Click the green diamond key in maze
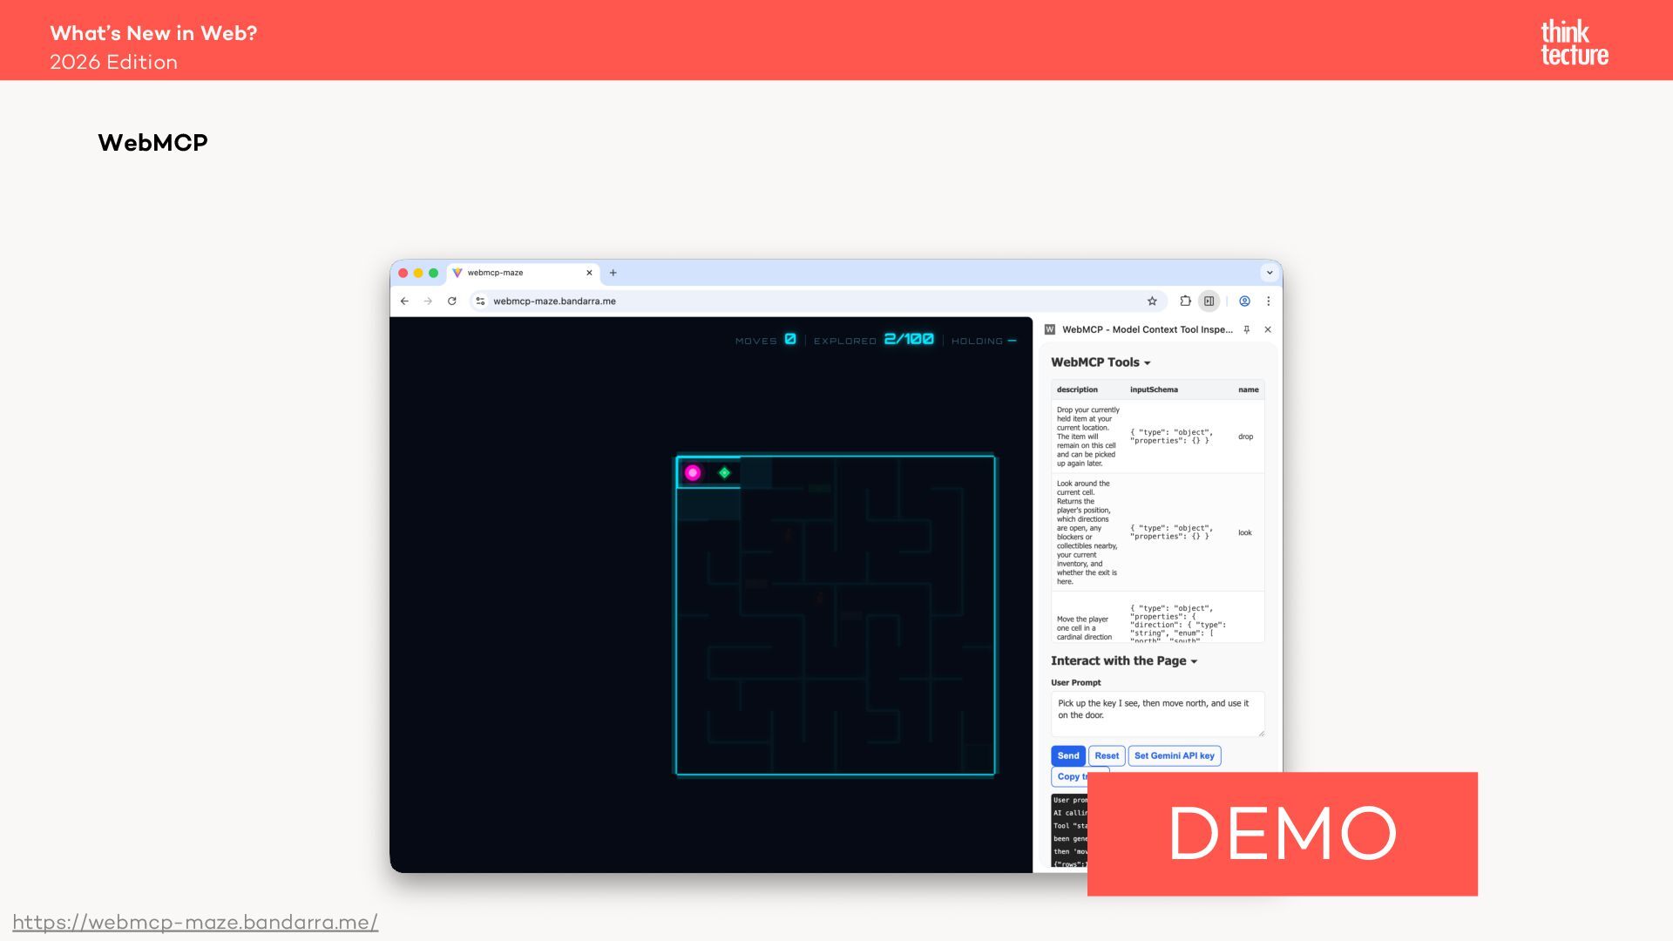 coord(724,473)
